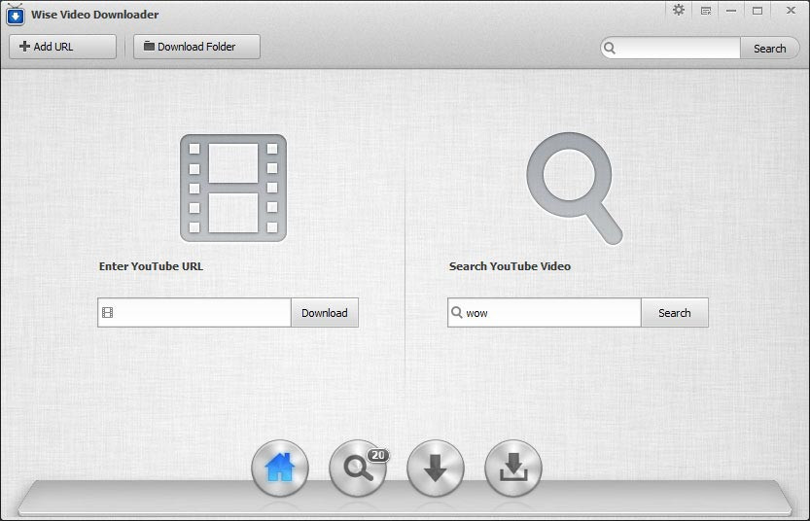Focus the top toolbar search field
Image resolution: width=810 pixels, height=521 pixels.
[671, 48]
